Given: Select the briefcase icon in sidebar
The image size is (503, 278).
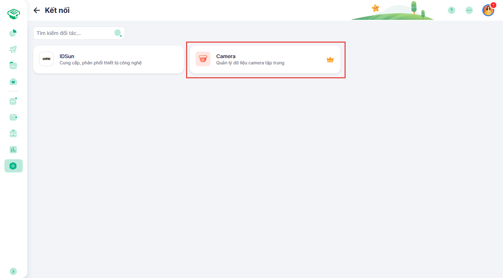Looking at the screenshot, I should 13,133.
